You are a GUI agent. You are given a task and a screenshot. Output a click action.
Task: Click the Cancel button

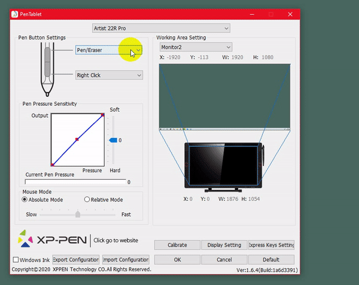(224, 260)
